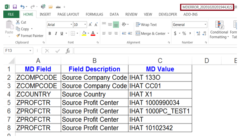252x139 pixels.
Task: Open font size 10 dropdown
Action: pos(85,25)
